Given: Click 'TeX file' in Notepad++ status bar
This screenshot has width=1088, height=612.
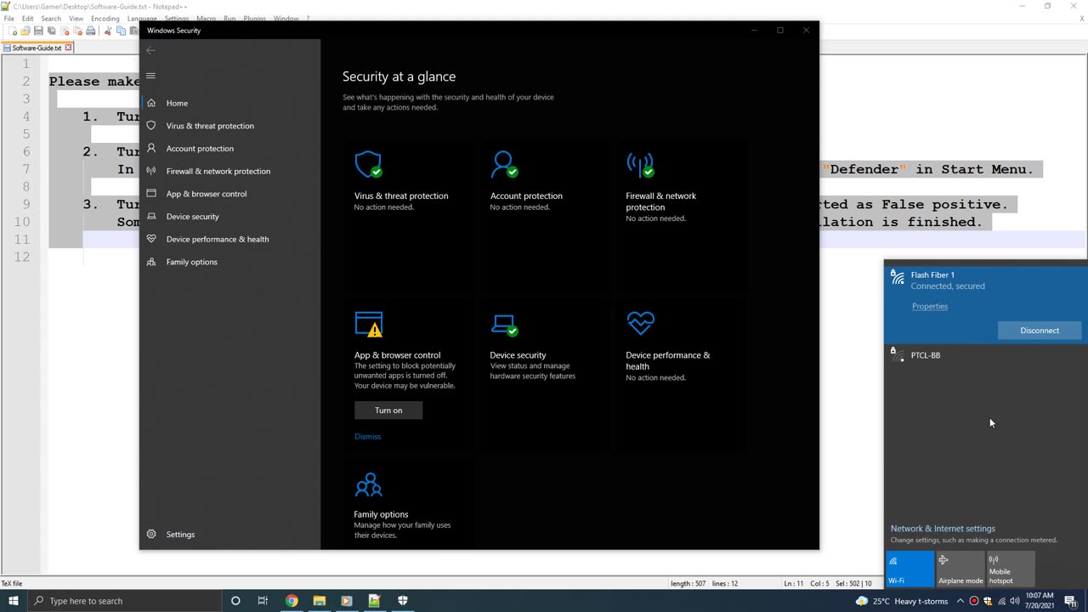Looking at the screenshot, I should tap(12, 583).
